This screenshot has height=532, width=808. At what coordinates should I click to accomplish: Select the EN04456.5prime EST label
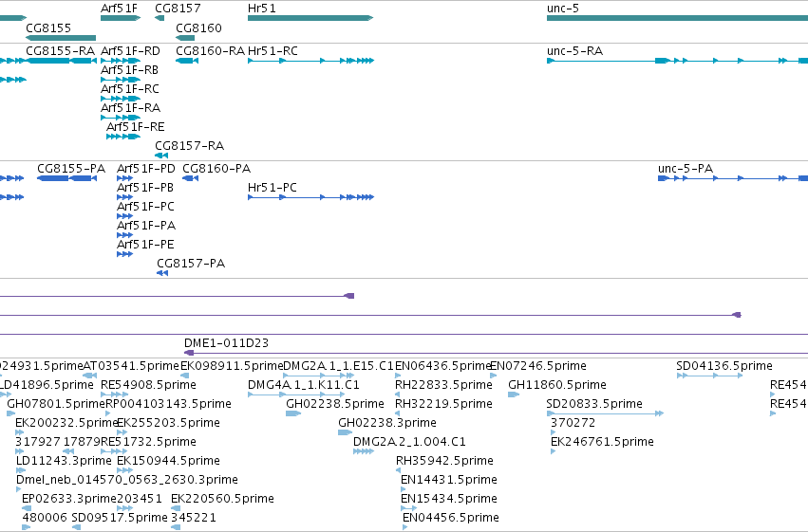(x=451, y=518)
